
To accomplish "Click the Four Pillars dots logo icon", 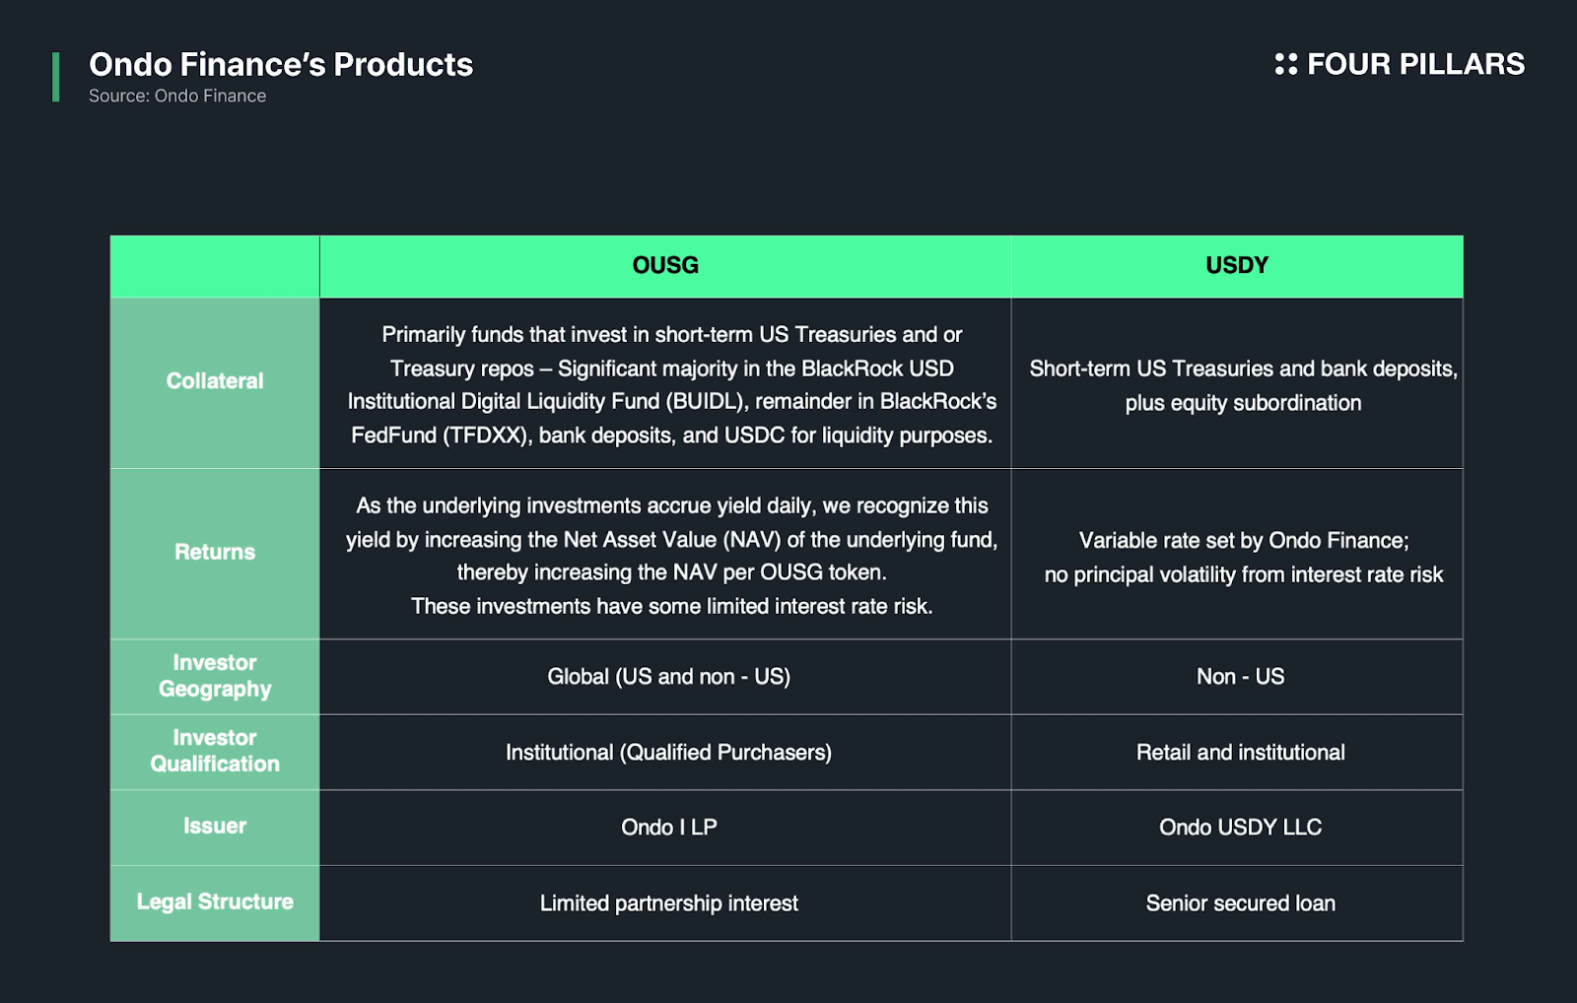I will pos(1285,64).
